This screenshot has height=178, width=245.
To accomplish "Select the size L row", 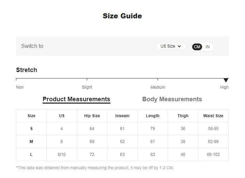I will coord(31,155).
